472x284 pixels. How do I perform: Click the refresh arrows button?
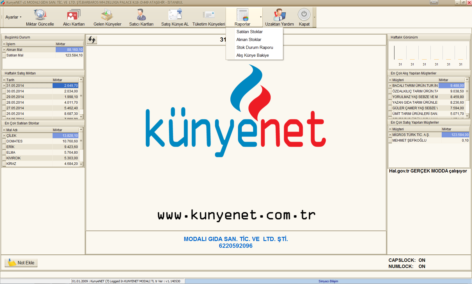(x=92, y=40)
